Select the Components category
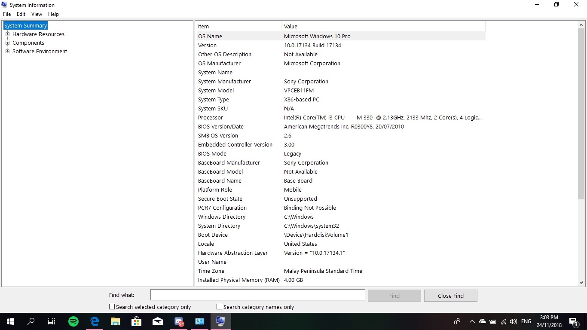 [28, 43]
